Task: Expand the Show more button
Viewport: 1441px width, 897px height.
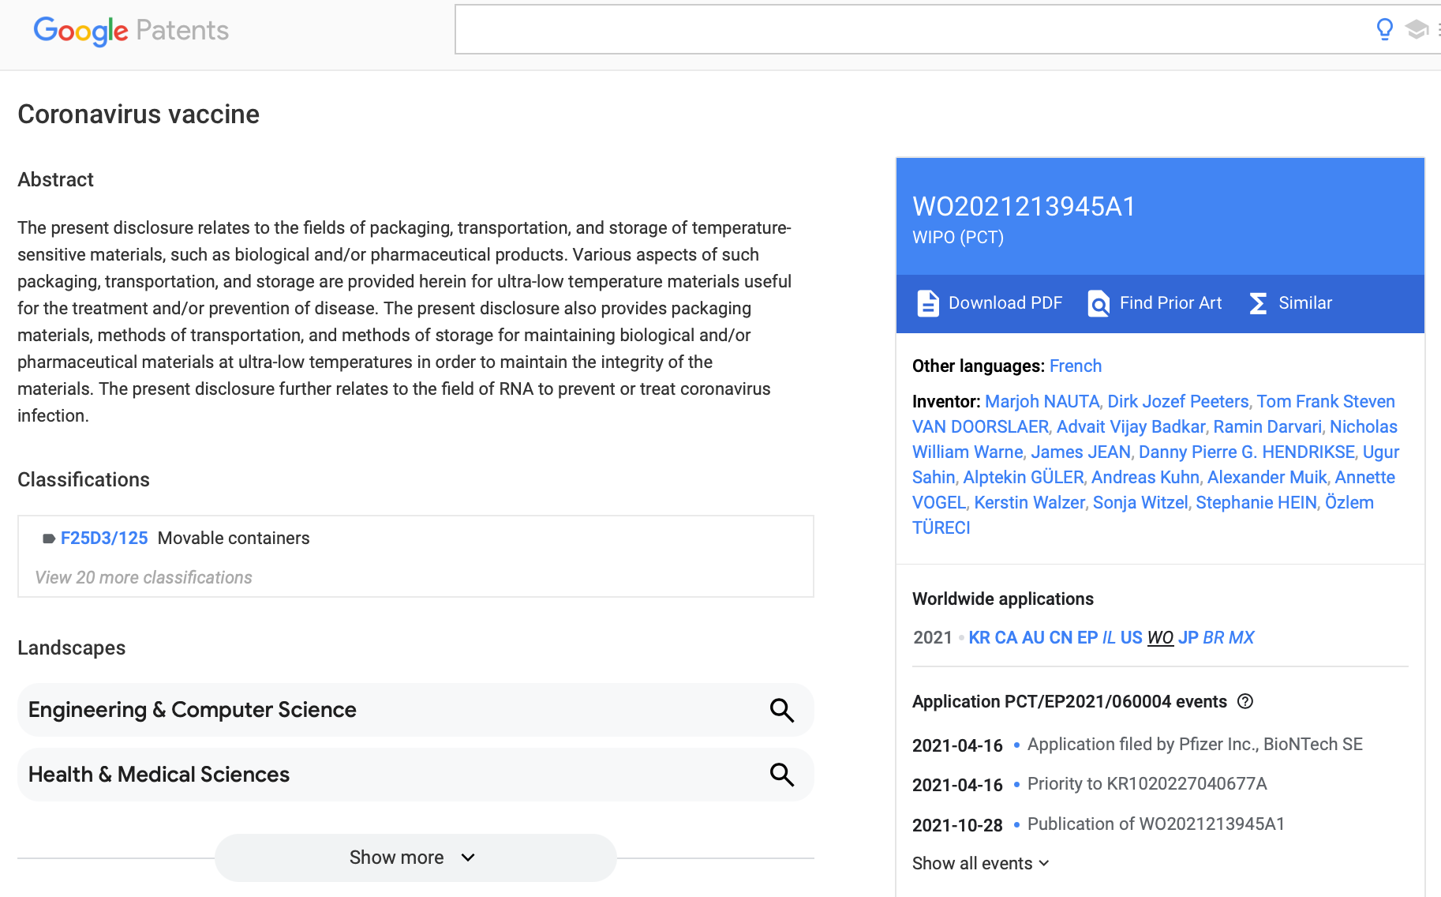Action: click(415, 858)
